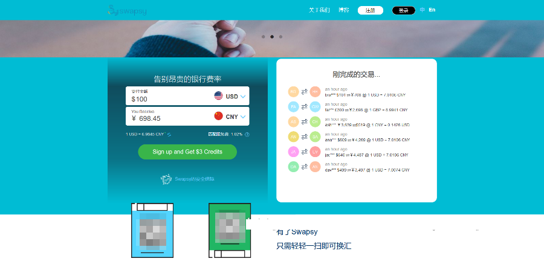Click the AS user avatar

point(294,122)
